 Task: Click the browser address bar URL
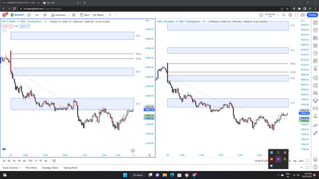pyautogui.click(x=43, y=8)
